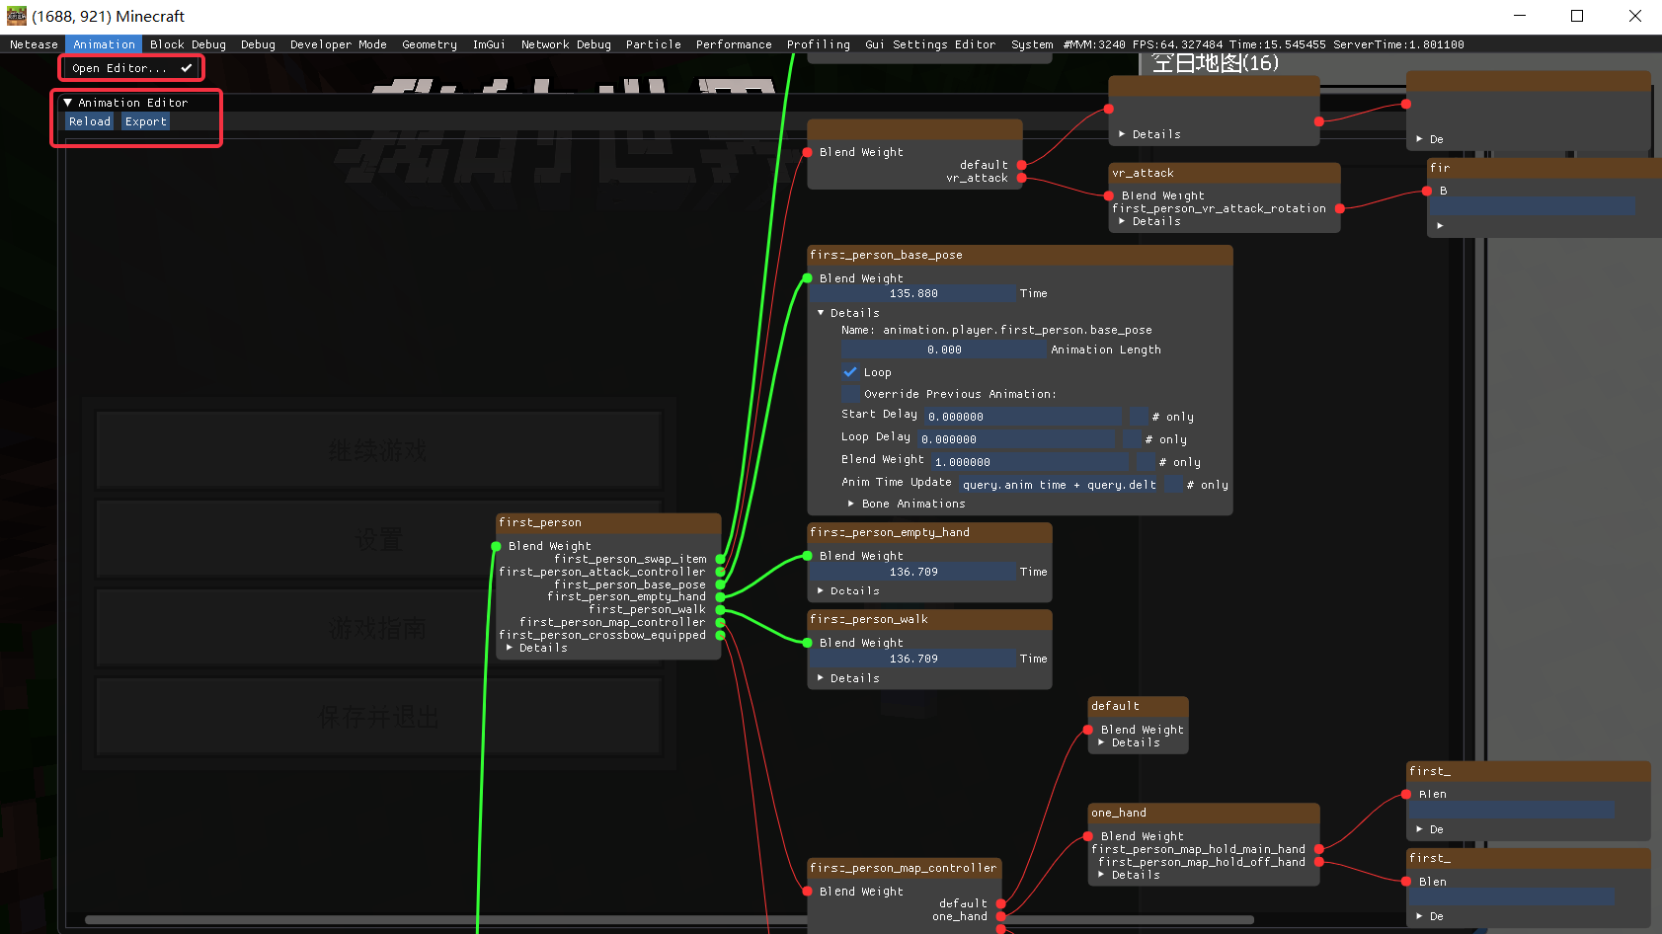The image size is (1662, 934).
Task: Click the first_person_base_pose output pin on first_person node
Action: point(720,584)
